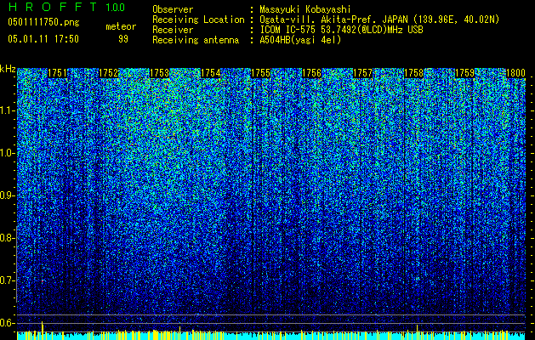Click the 1.0 frequency axis label

[x=7, y=153]
